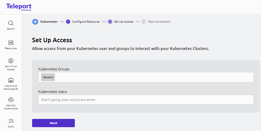Click the Configure Resource step label

86,22
